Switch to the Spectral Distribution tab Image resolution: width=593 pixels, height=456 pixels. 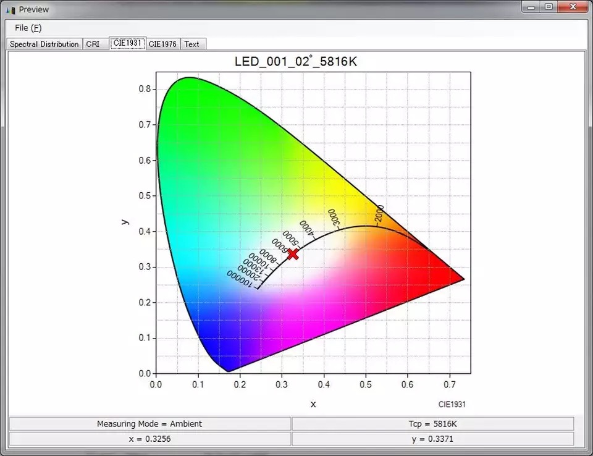click(x=44, y=44)
